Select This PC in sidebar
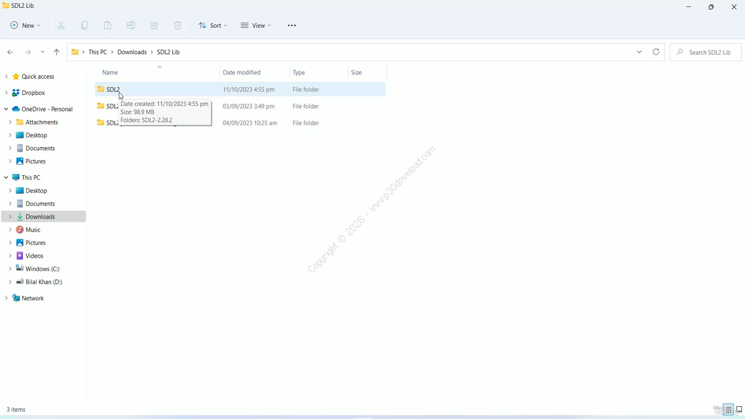 [x=31, y=177]
